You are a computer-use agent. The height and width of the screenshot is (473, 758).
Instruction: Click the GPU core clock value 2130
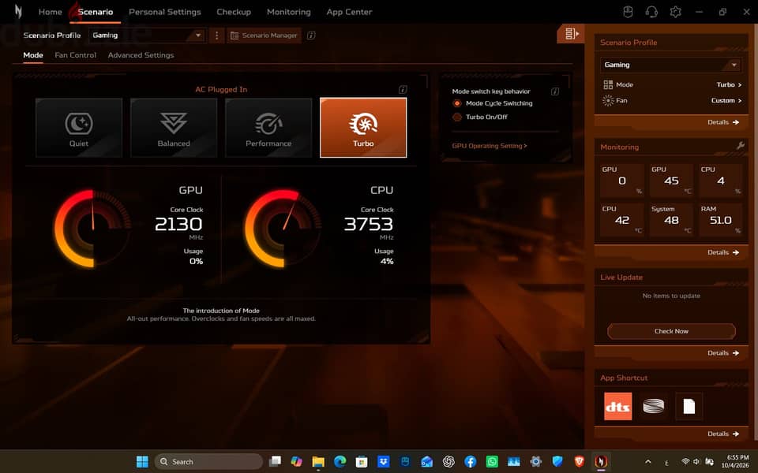click(178, 224)
